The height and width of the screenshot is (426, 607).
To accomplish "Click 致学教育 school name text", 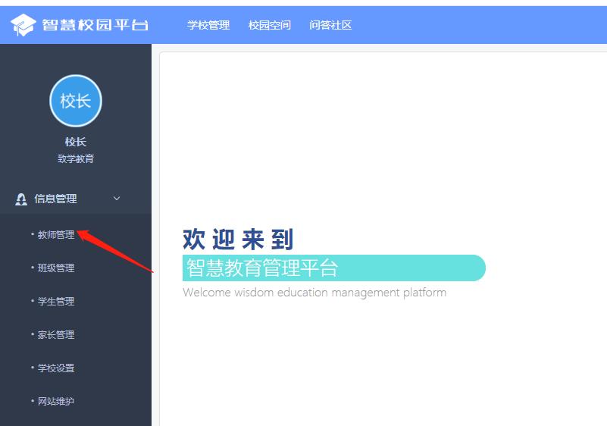I will click(76, 158).
